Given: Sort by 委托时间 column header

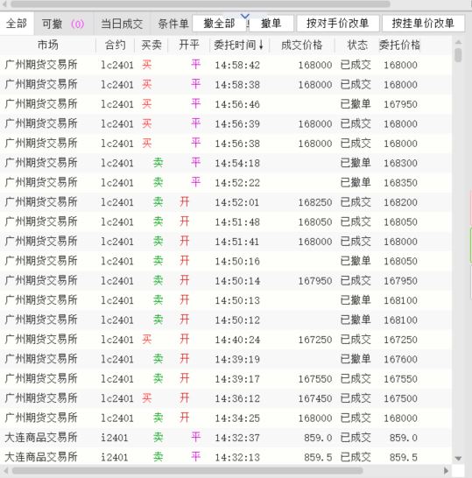Looking at the screenshot, I should click(239, 46).
